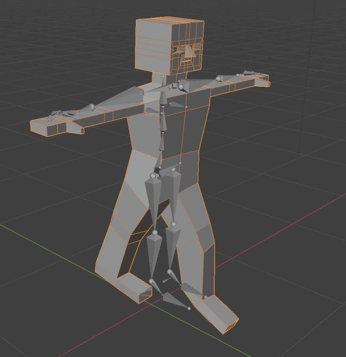Select the mesh foot with the open sole
346x357 pixels.
pos(217,314)
